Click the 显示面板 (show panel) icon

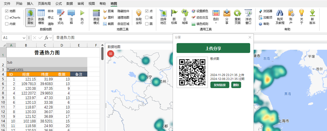(30, 17)
